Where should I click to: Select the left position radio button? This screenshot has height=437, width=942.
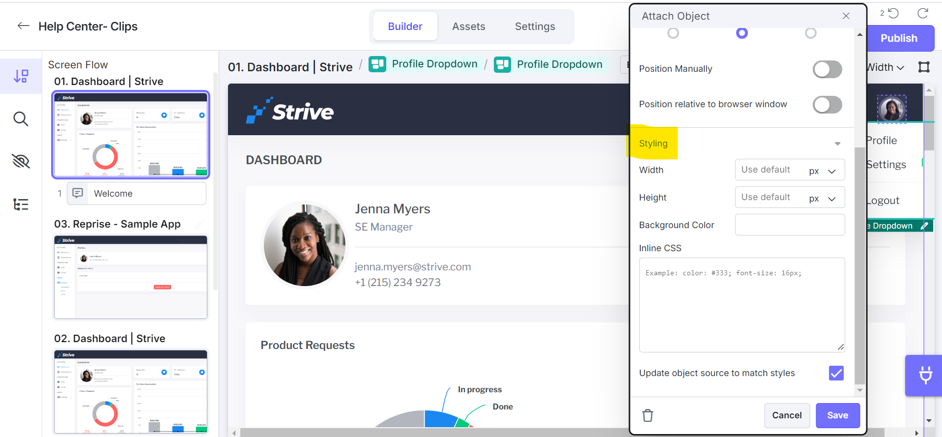point(673,33)
